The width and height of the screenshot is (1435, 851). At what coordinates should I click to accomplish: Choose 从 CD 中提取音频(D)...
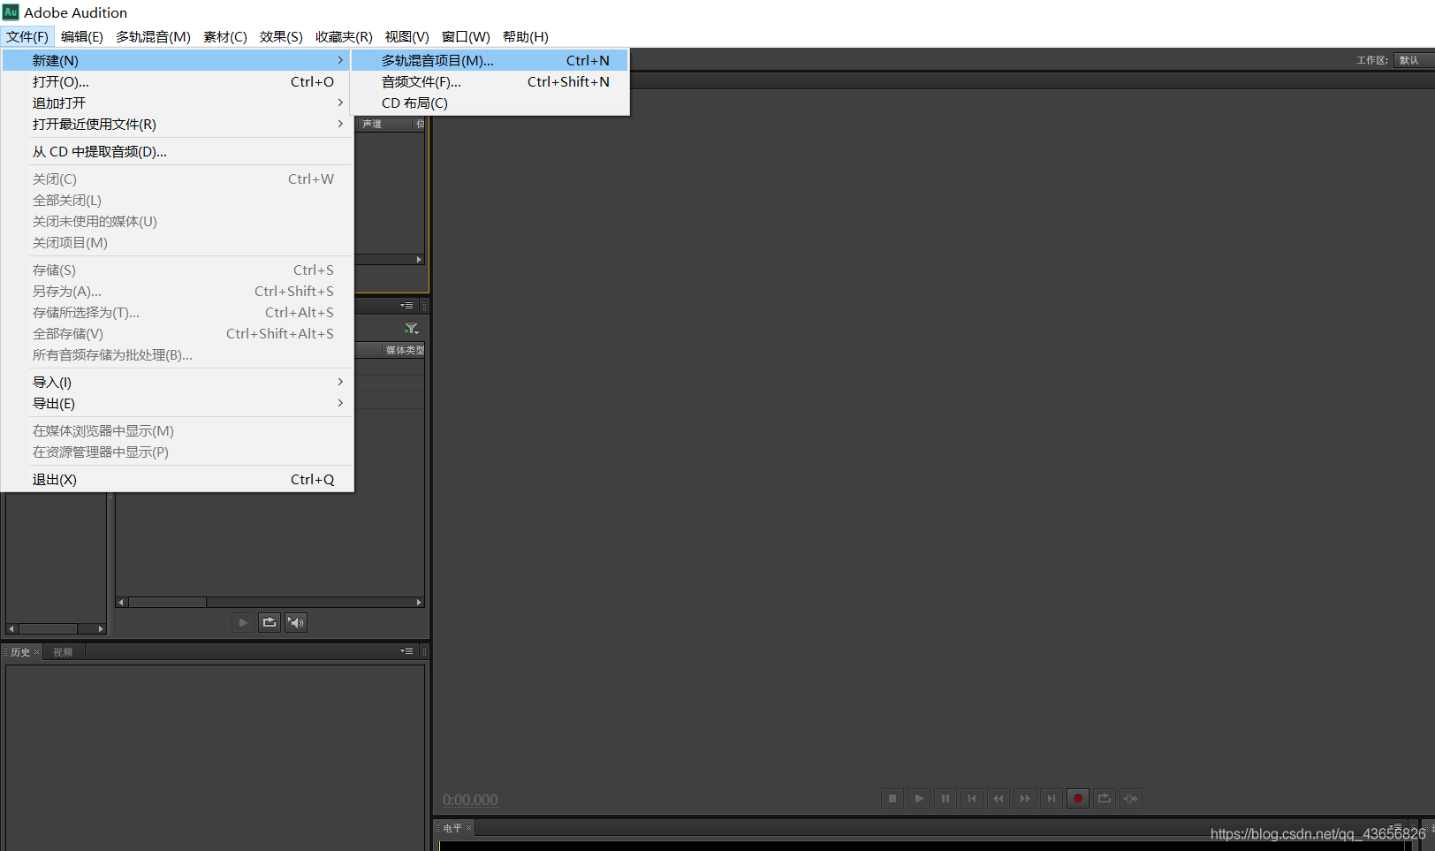[177, 151]
